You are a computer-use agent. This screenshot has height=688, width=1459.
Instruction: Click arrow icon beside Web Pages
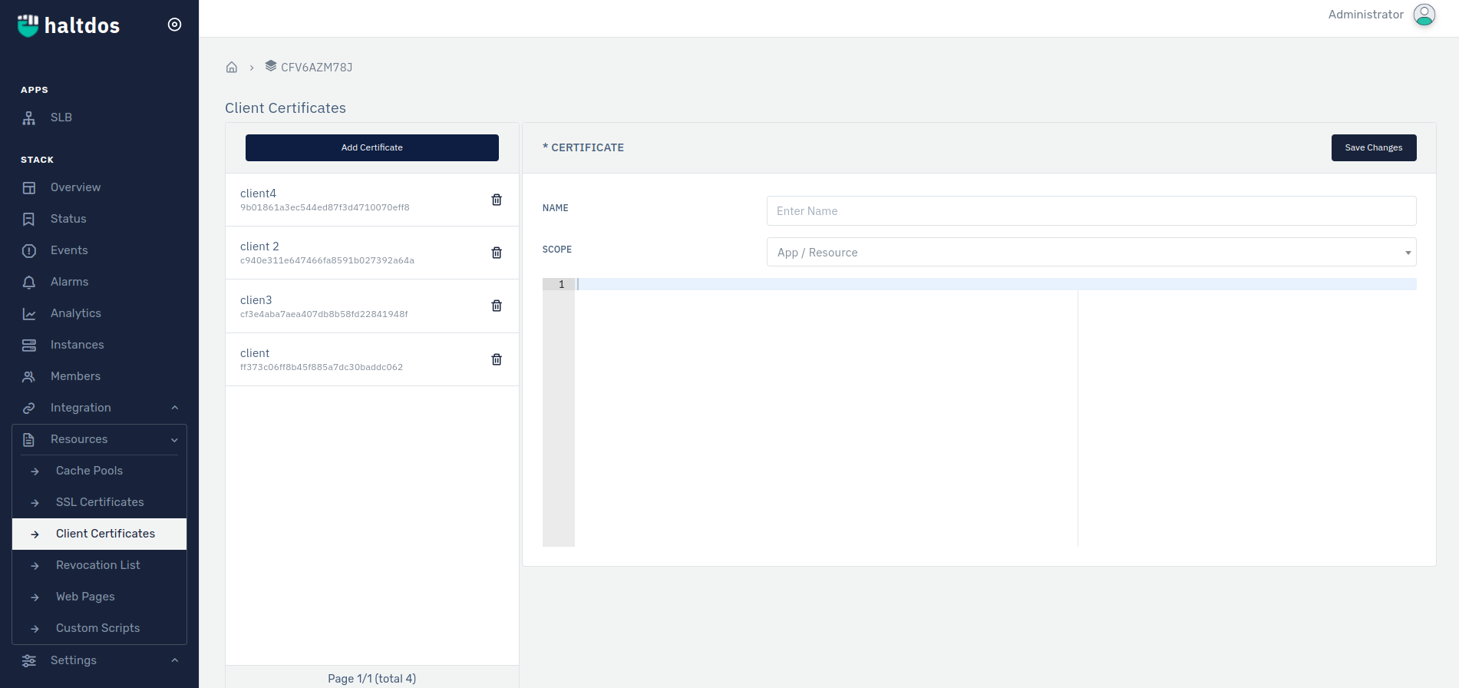[35, 597]
